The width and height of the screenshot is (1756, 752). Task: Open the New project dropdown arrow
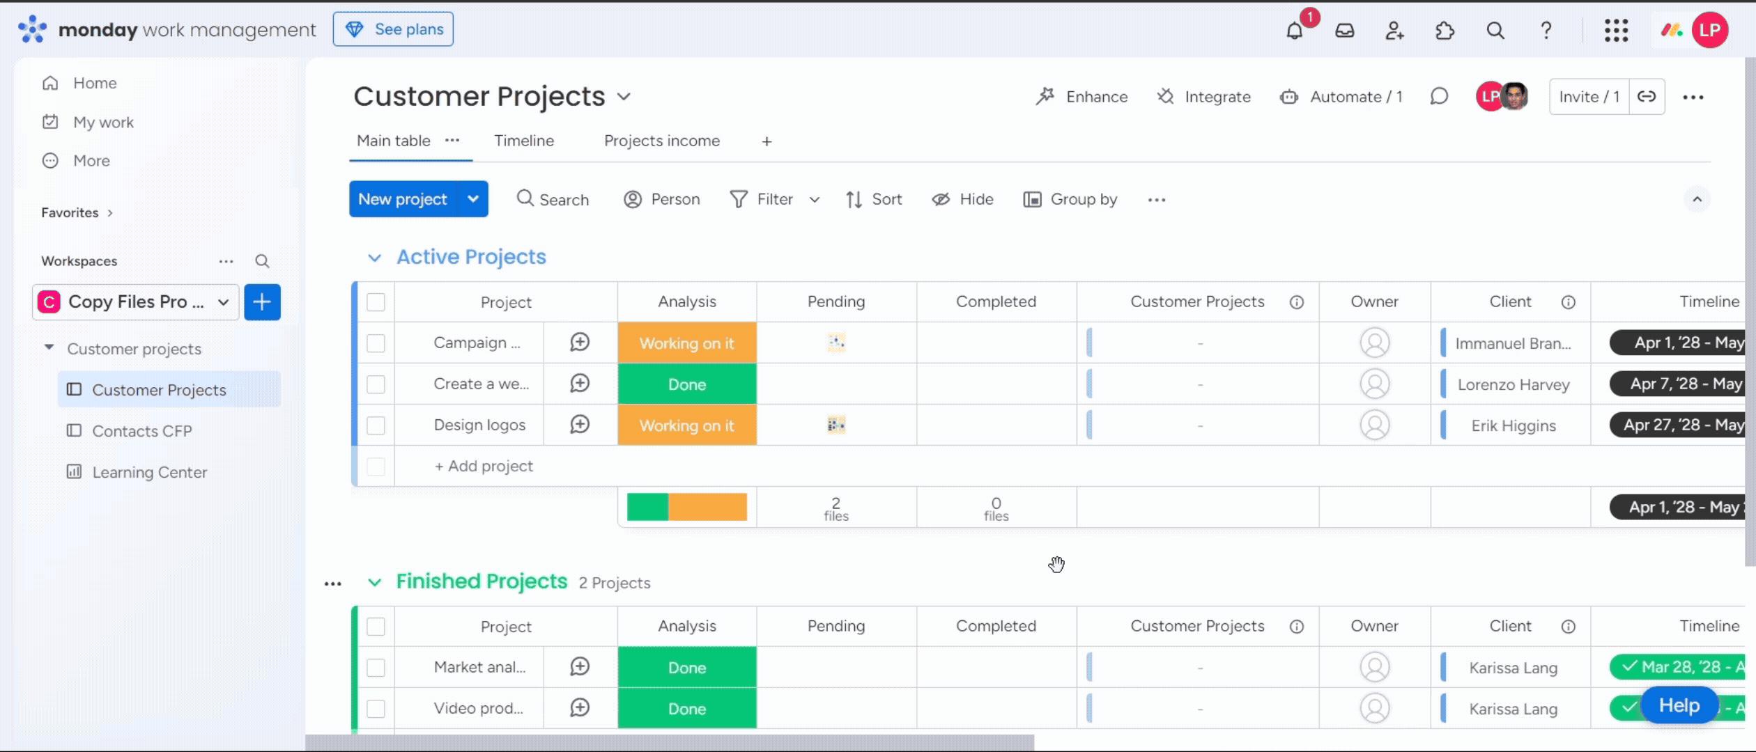coord(473,199)
